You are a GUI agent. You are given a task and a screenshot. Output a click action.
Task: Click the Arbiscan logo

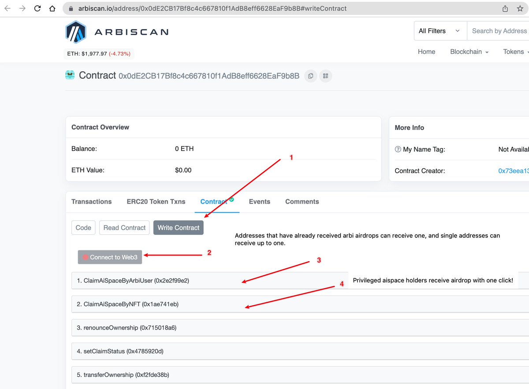tap(117, 32)
